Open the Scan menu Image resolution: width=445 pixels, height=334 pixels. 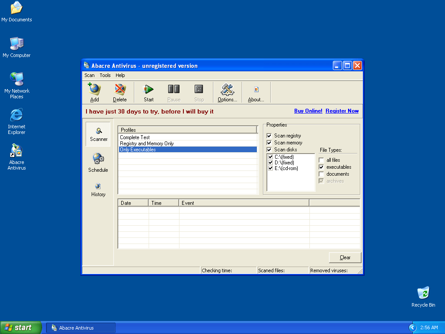pos(89,75)
